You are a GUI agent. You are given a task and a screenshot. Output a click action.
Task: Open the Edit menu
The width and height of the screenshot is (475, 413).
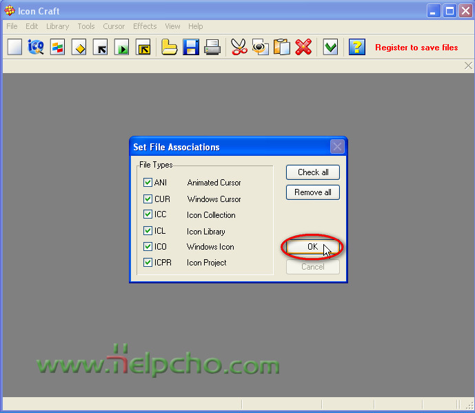pyautogui.click(x=32, y=26)
